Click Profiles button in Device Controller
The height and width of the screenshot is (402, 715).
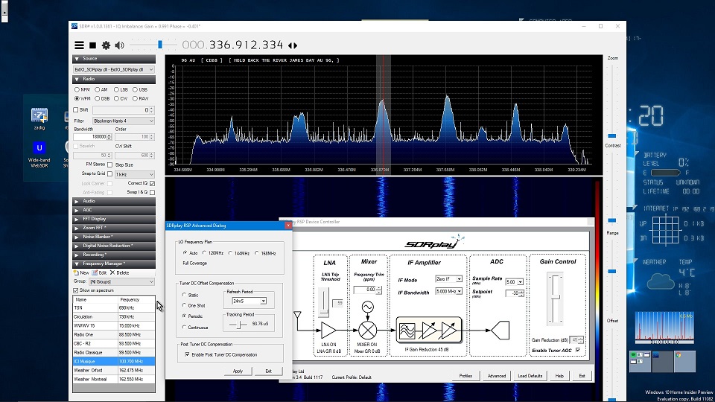click(x=465, y=375)
